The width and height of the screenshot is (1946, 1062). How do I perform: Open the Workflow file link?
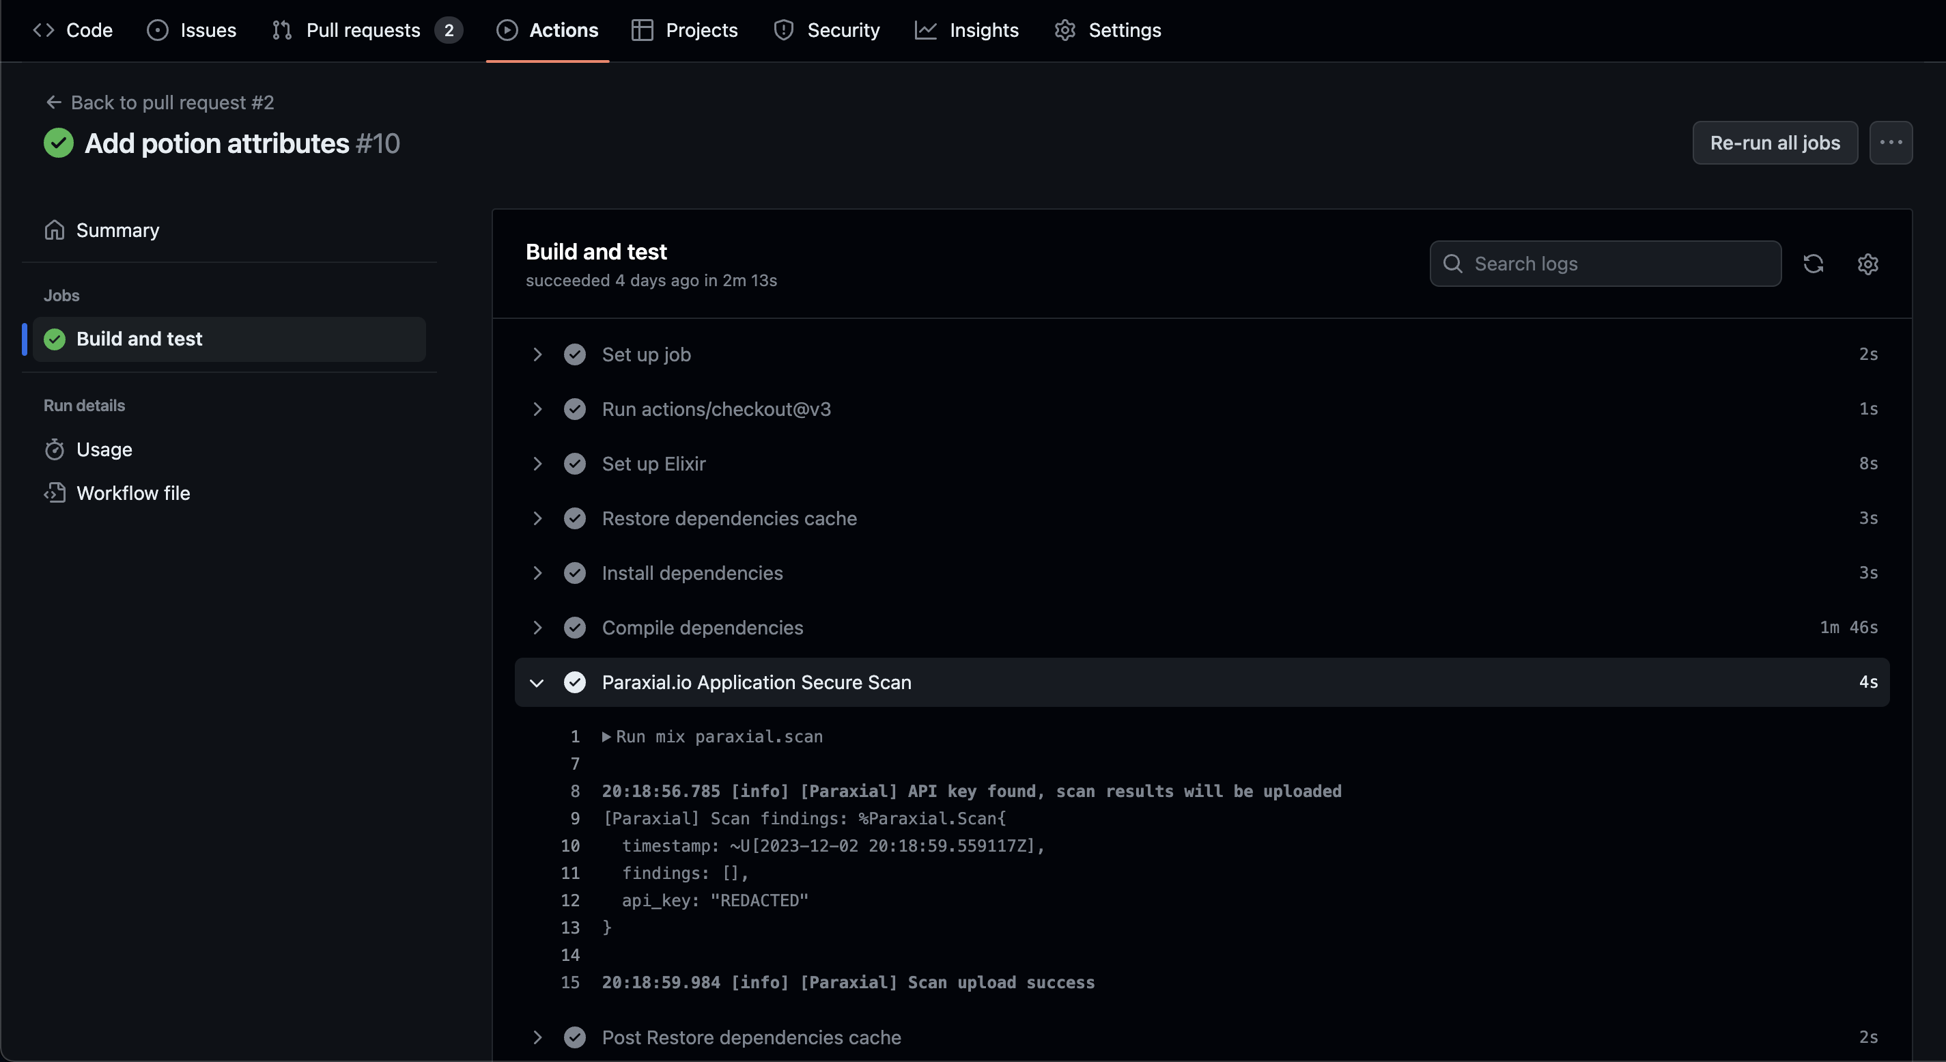click(x=229, y=493)
